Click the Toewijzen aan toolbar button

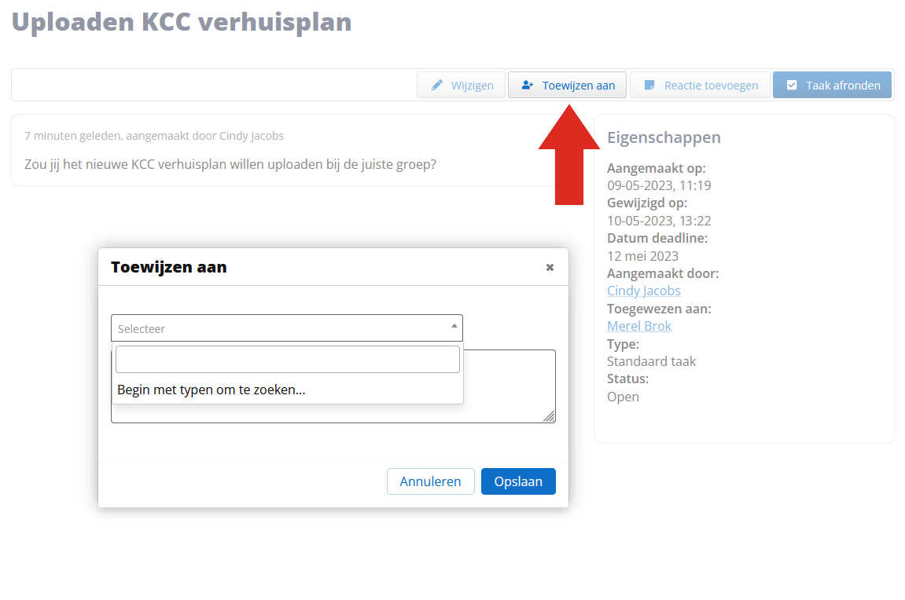click(568, 86)
